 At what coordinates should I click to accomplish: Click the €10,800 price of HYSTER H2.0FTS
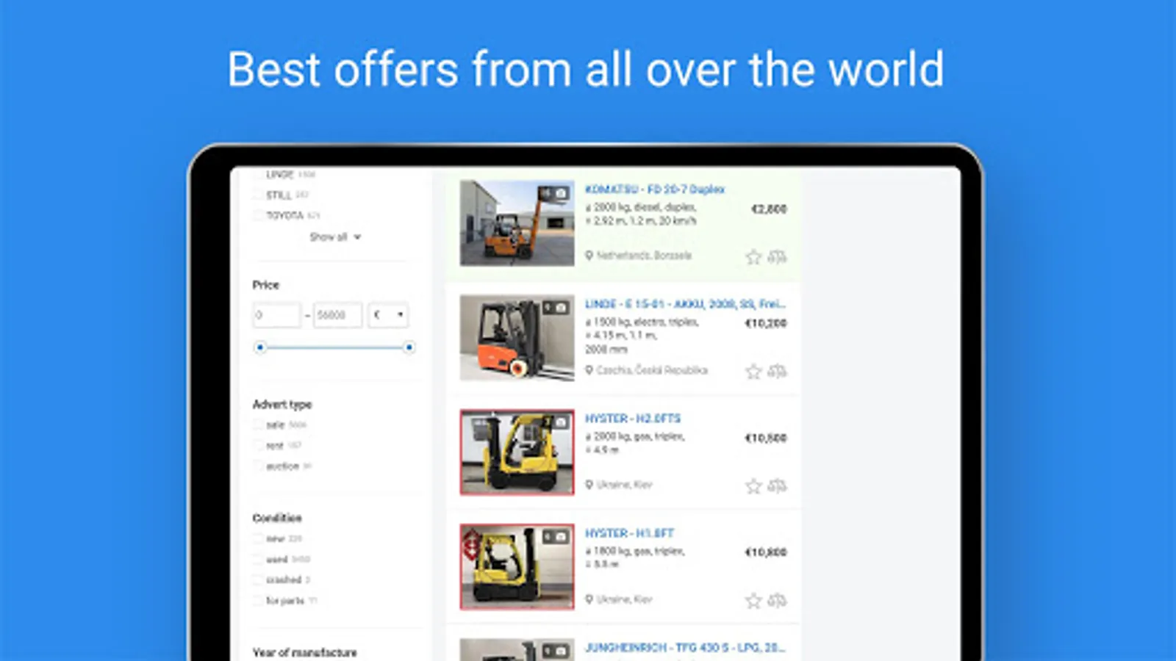(x=766, y=438)
